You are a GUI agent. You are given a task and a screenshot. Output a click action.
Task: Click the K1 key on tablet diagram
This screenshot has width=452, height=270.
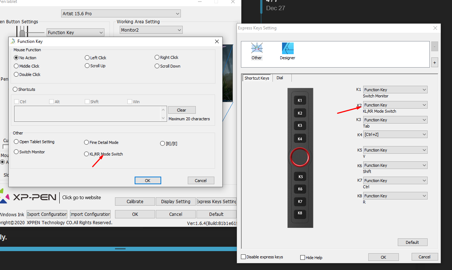[300, 100]
